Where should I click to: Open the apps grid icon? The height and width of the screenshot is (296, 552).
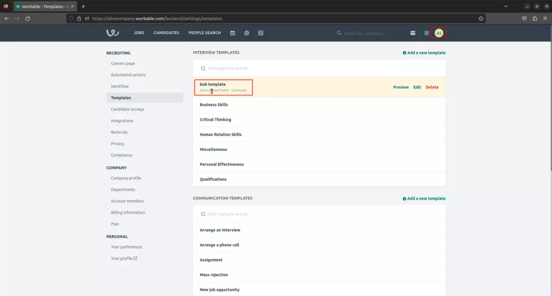point(427,33)
